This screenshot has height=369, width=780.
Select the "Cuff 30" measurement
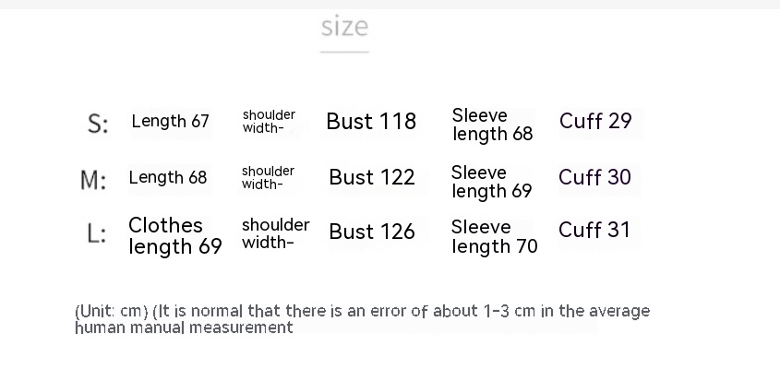pos(594,177)
